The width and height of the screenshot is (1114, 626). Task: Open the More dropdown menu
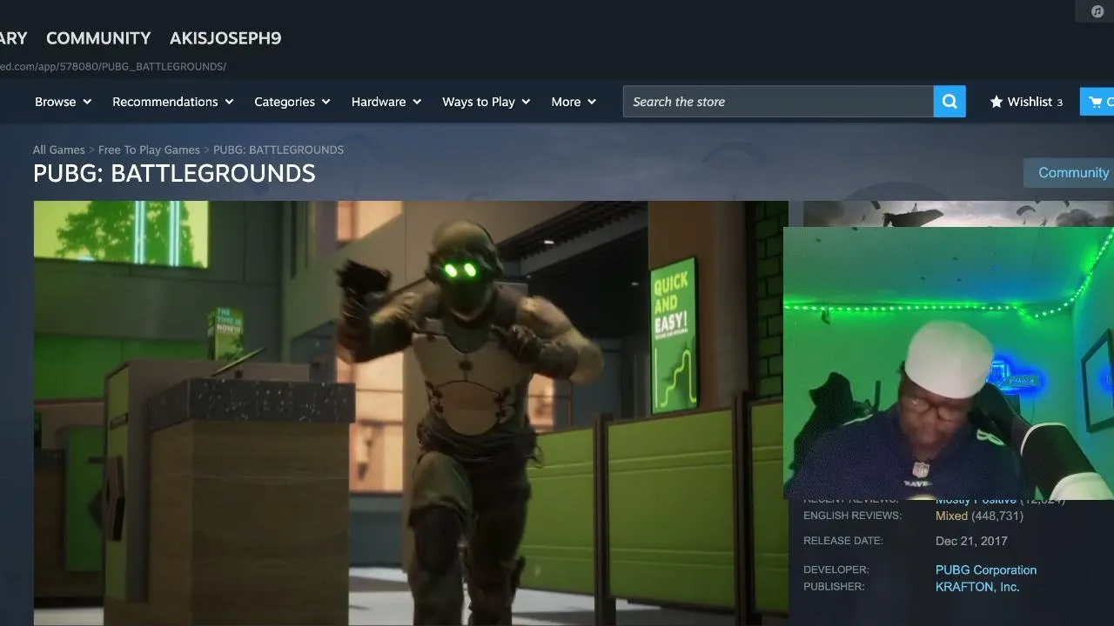[573, 102]
